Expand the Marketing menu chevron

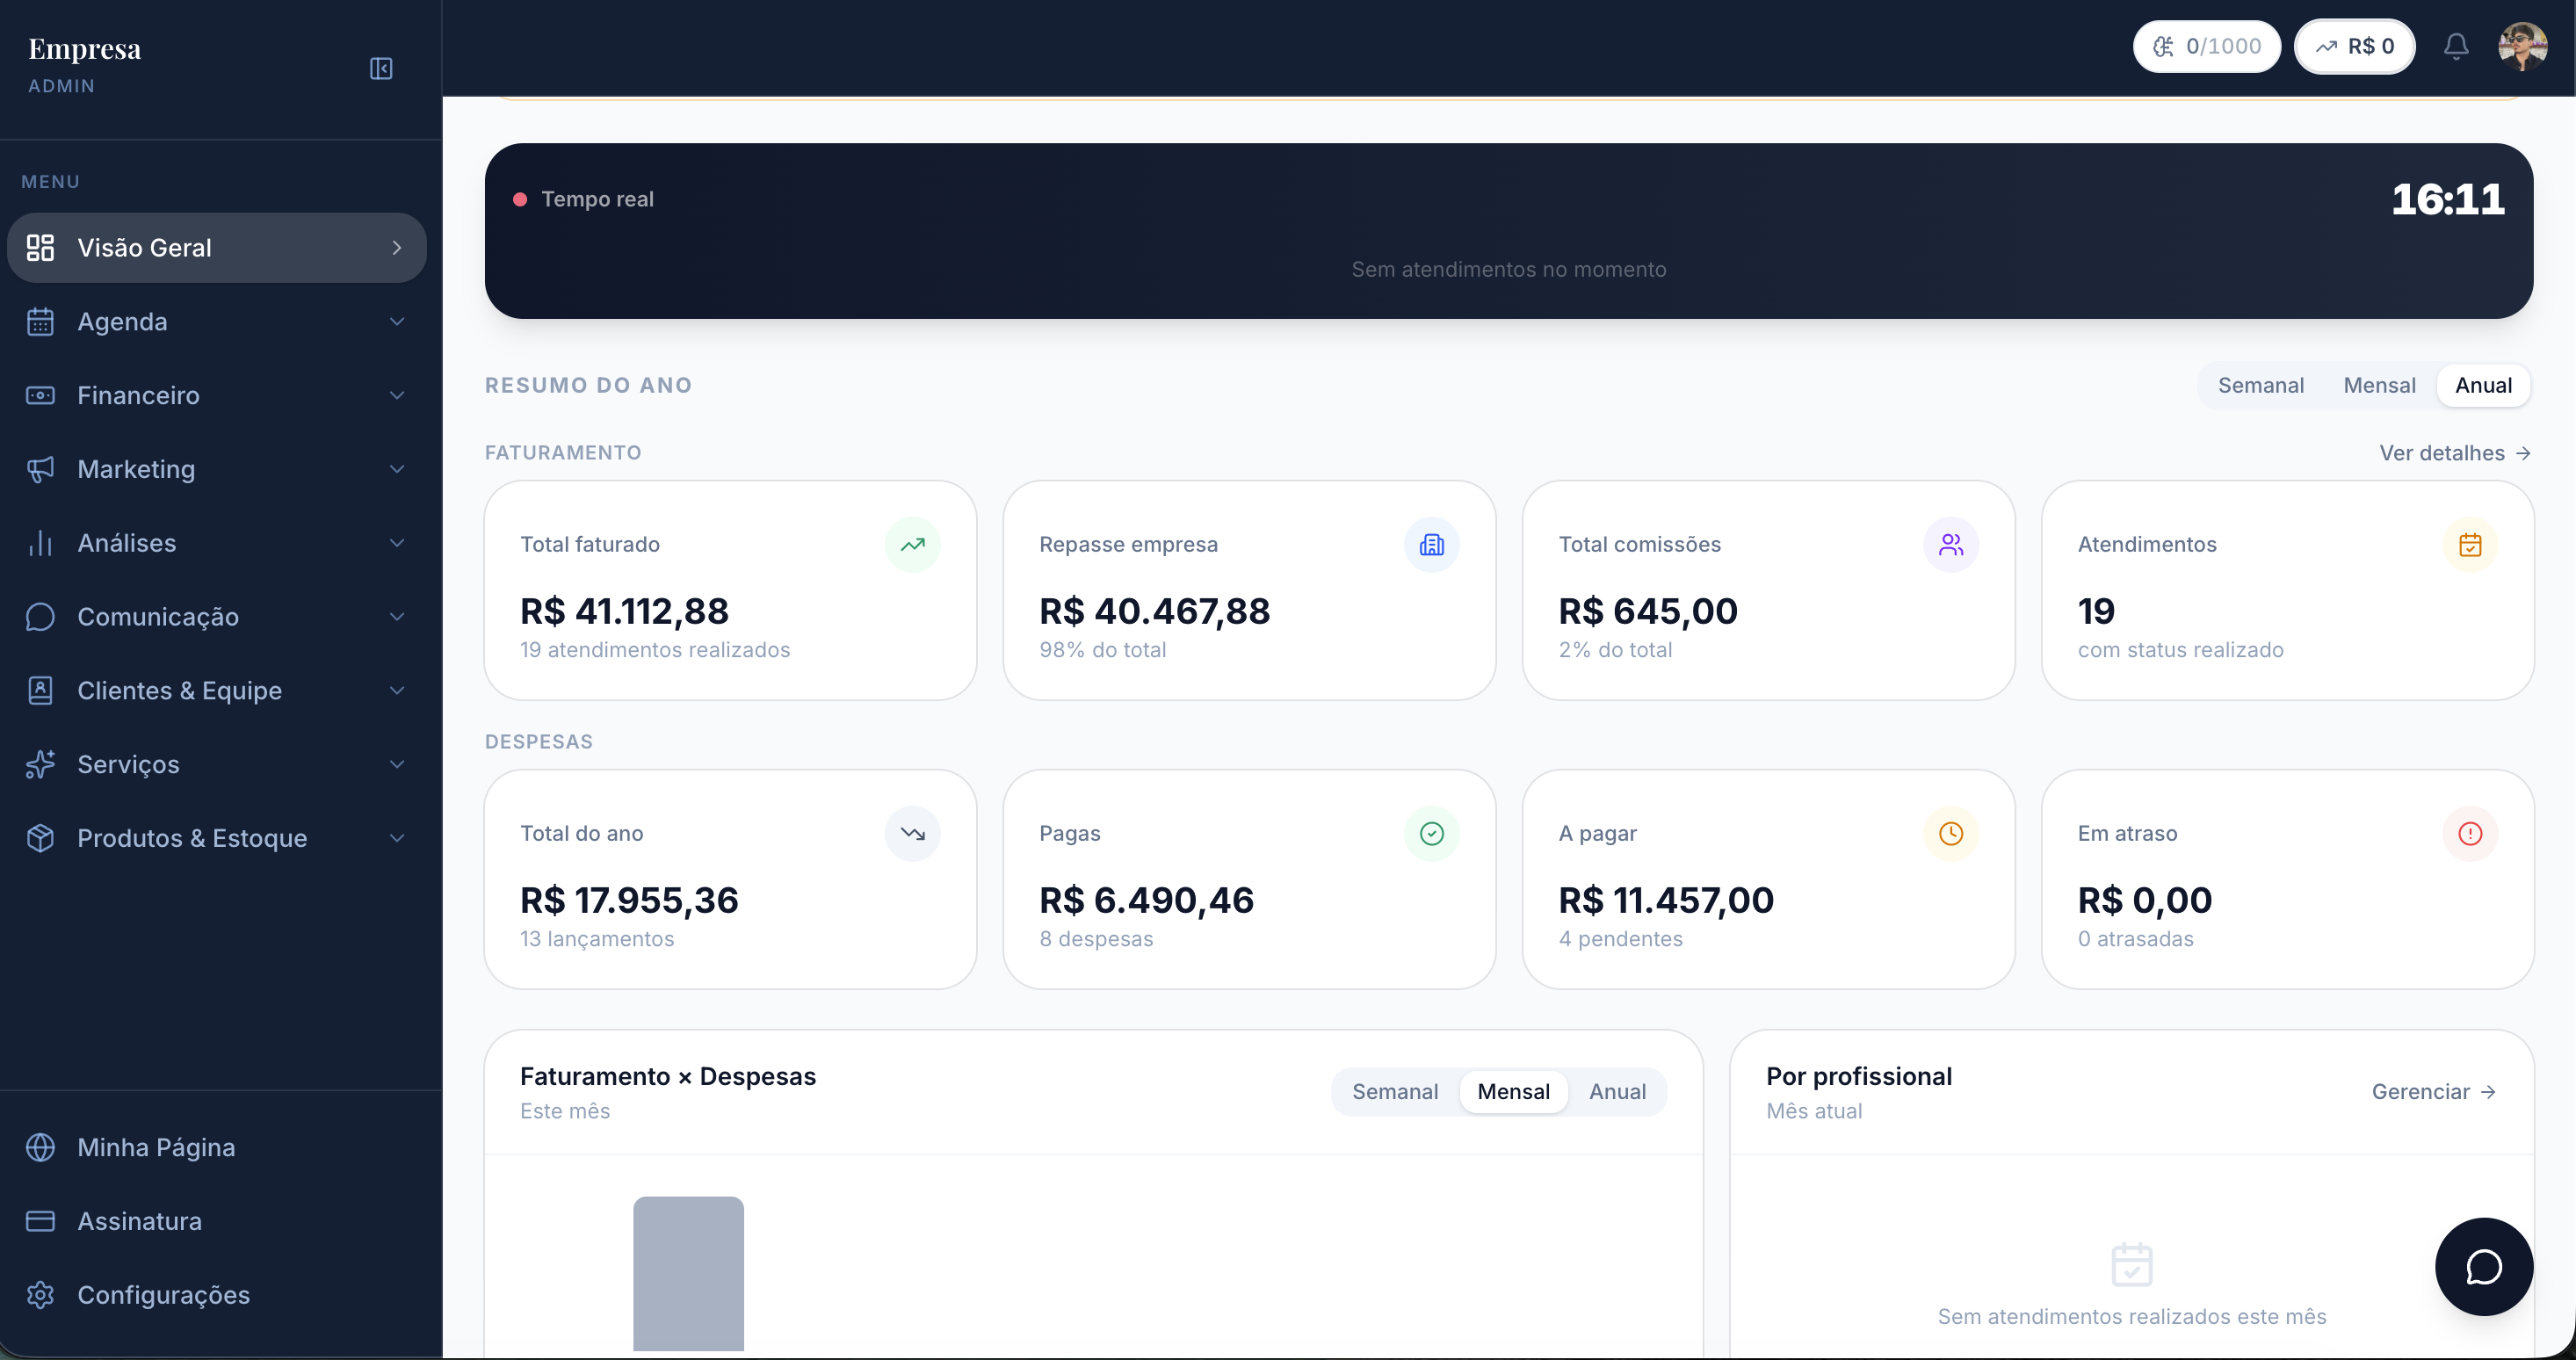(x=397, y=469)
